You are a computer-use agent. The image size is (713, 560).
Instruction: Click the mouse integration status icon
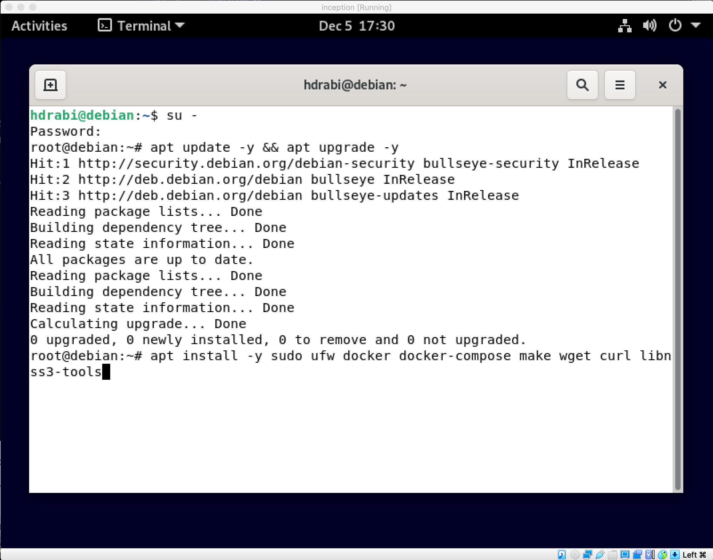pos(662,554)
